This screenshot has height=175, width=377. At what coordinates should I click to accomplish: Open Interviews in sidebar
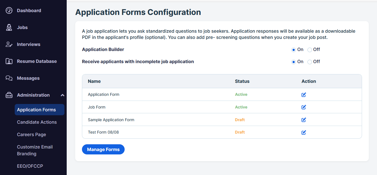(x=29, y=44)
